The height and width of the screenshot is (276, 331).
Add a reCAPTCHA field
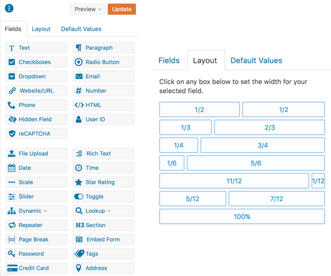[37, 133]
